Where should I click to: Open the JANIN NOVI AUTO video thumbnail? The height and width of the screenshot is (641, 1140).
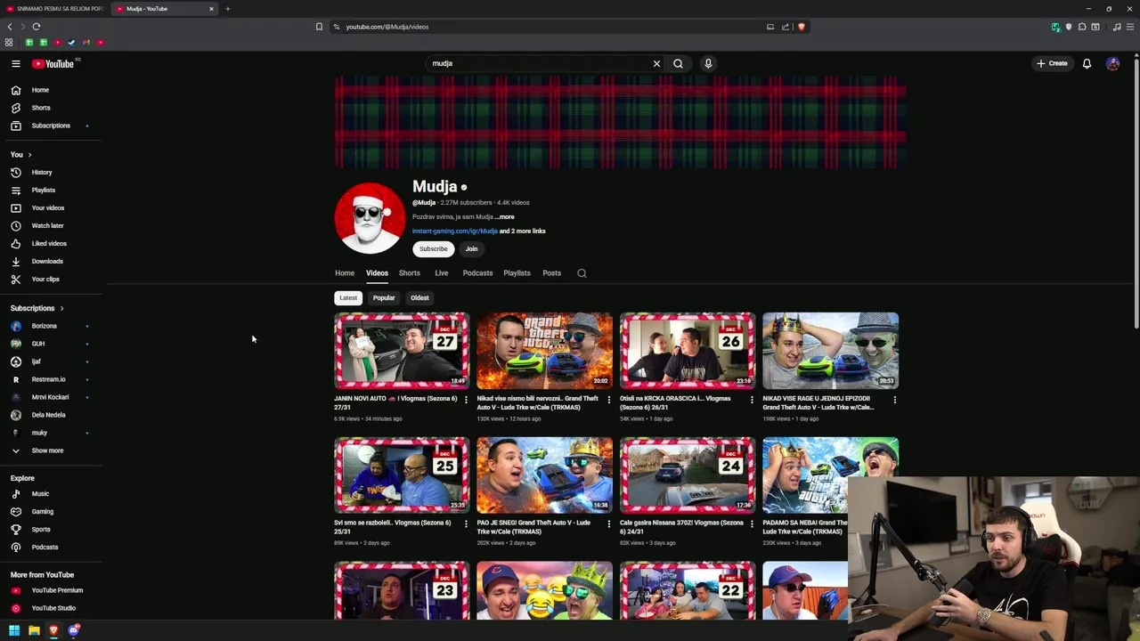coord(402,350)
